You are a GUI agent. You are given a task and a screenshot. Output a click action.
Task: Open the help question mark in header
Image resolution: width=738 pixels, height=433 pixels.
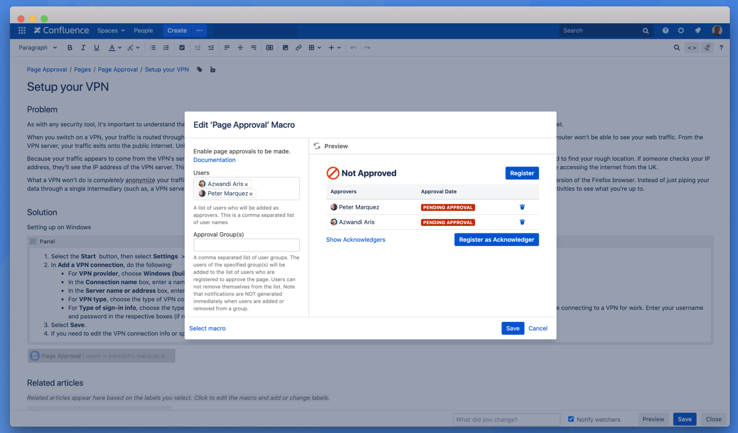pyautogui.click(x=665, y=31)
